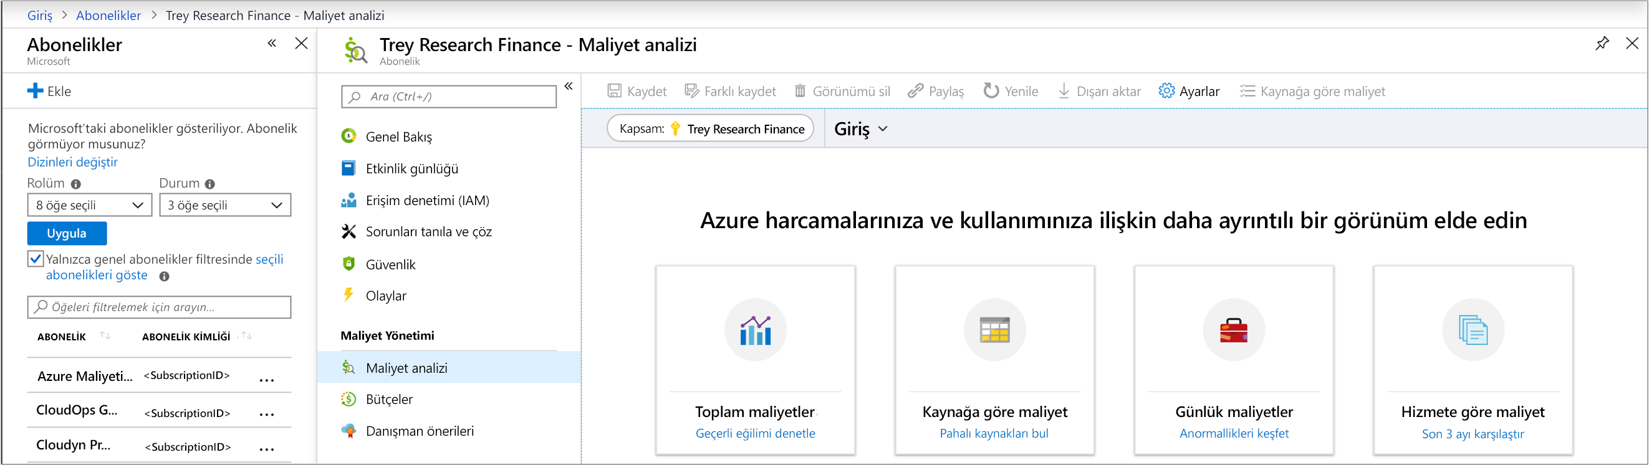Click the Paylaş link icon
The width and height of the screenshot is (1649, 465).
(x=915, y=91)
